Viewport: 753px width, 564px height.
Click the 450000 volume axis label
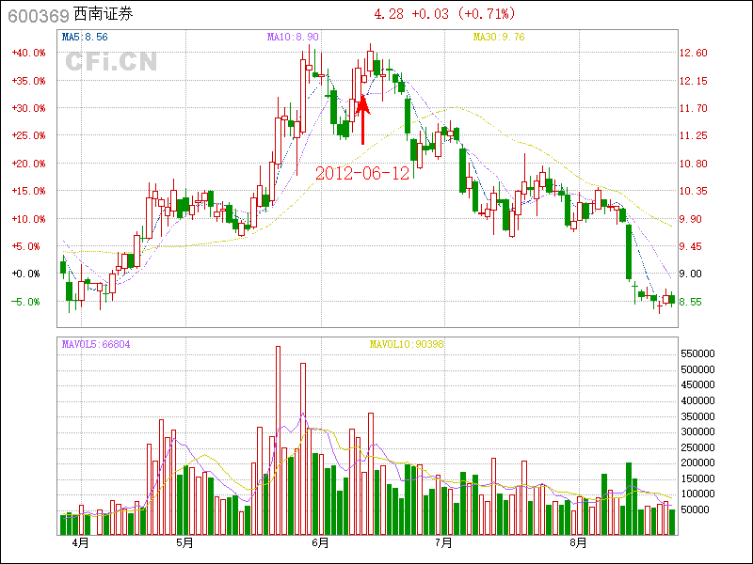[x=697, y=384]
